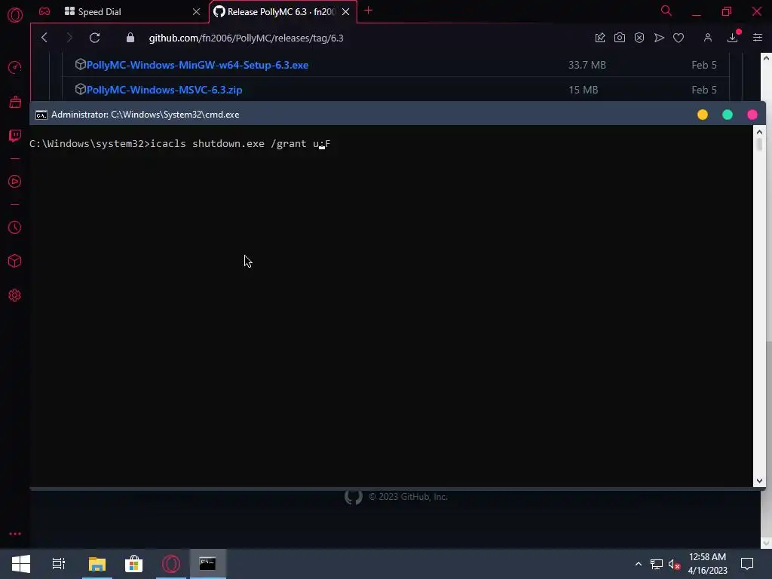Open Easy Setup menu icon
The height and width of the screenshot is (579, 772).
758,38
